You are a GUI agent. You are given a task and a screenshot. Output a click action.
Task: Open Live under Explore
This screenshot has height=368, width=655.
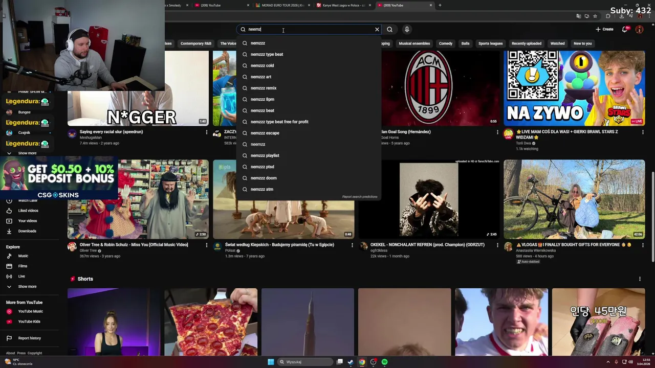pyautogui.click(x=21, y=277)
